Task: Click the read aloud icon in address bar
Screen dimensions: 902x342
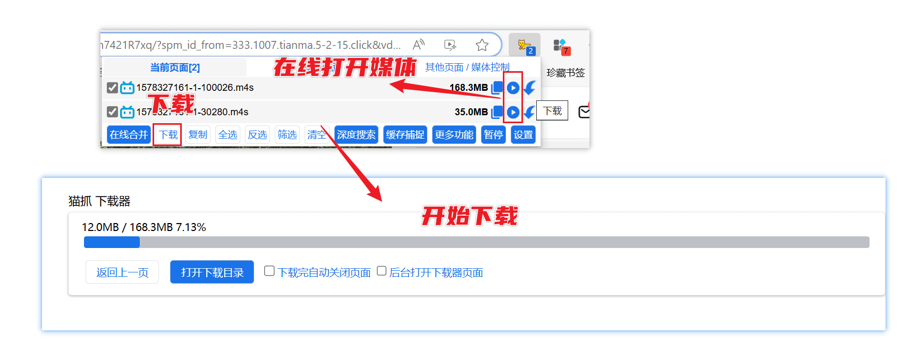Action: [x=419, y=45]
